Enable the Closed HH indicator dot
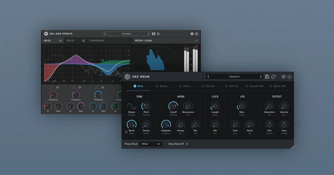 246,86
